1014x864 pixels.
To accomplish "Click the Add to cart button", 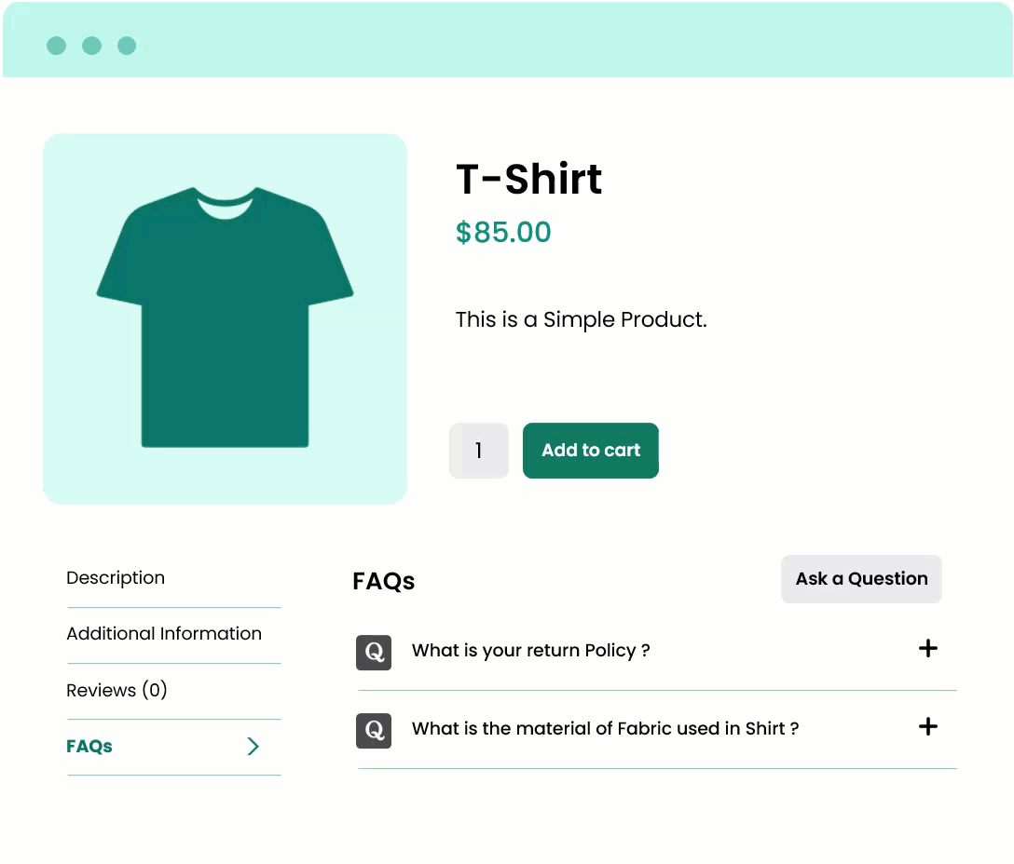I will tap(591, 451).
